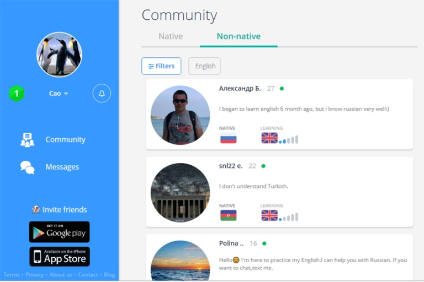
Task: Click the Community people icon in sidebar
Action: 27,140
